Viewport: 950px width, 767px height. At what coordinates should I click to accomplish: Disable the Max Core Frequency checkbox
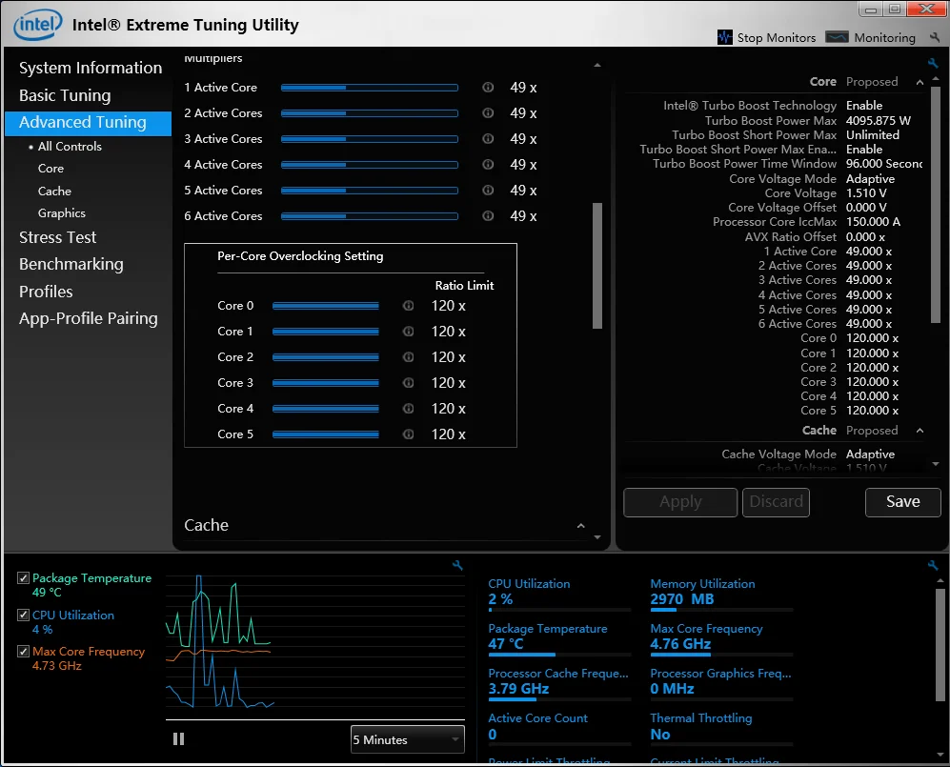coord(23,652)
